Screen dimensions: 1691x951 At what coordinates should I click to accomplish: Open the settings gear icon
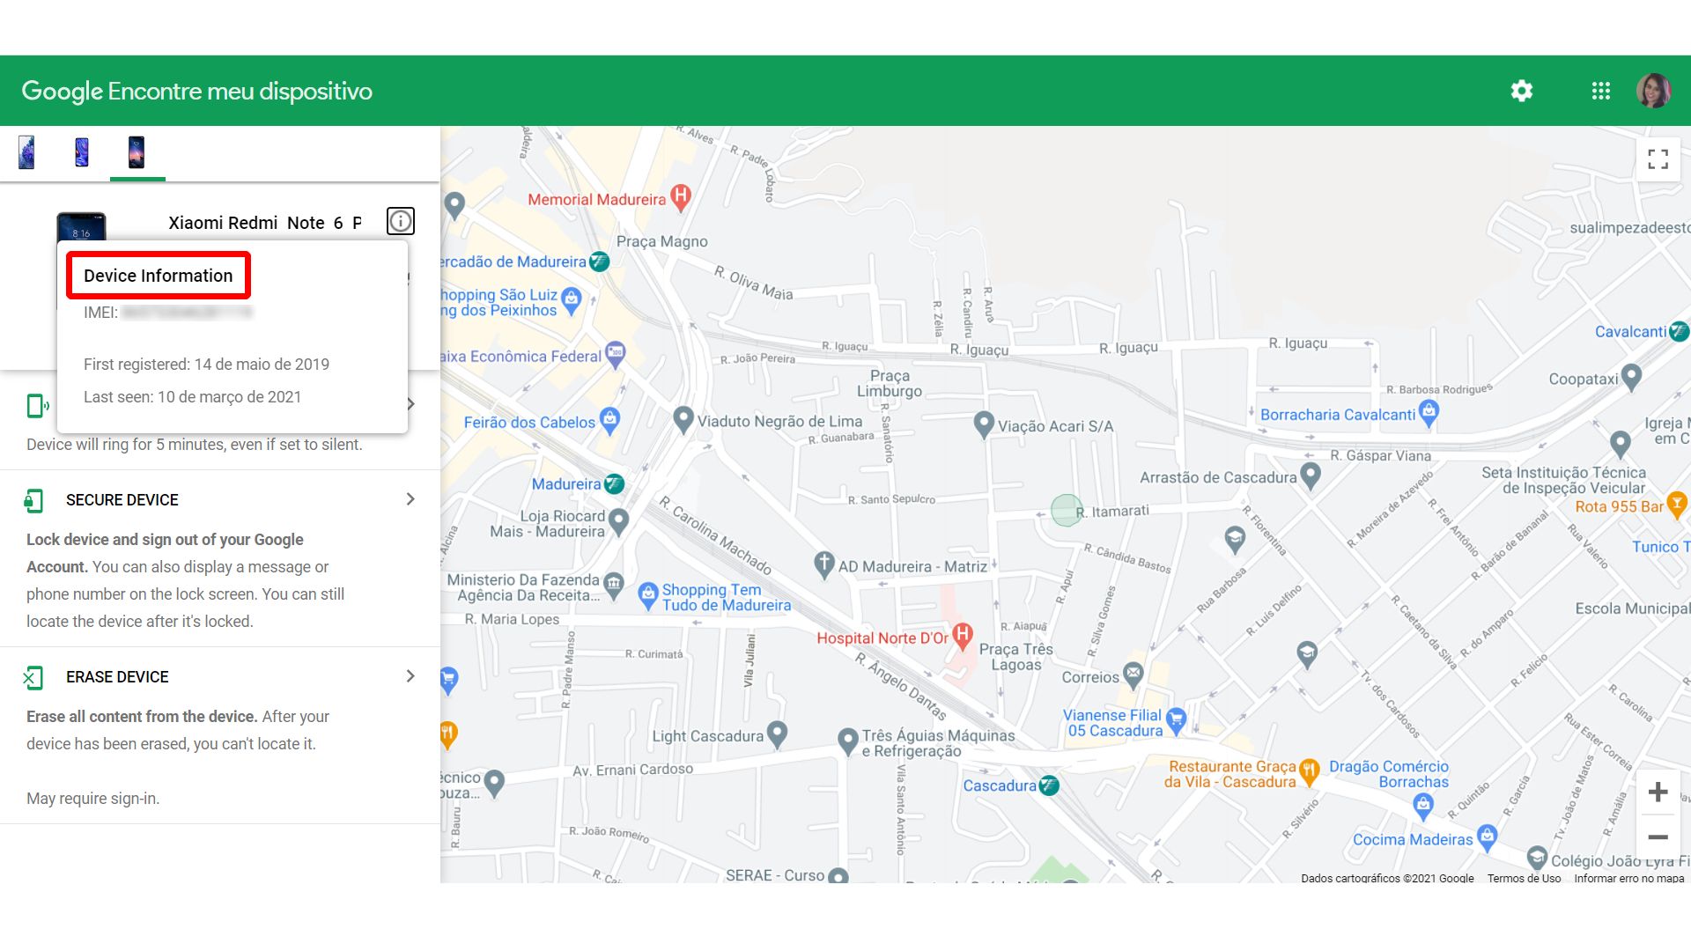[1522, 91]
